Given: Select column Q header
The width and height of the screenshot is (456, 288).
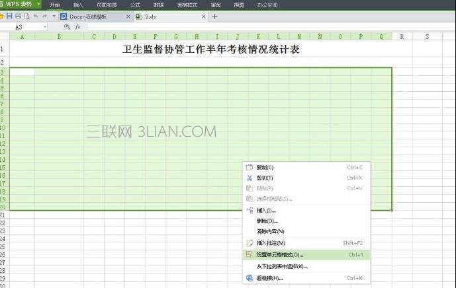Looking at the screenshot, I should (x=381, y=36).
